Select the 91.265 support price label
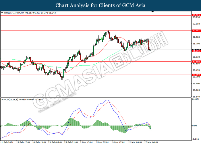The image size is (201, 144). (196, 51)
